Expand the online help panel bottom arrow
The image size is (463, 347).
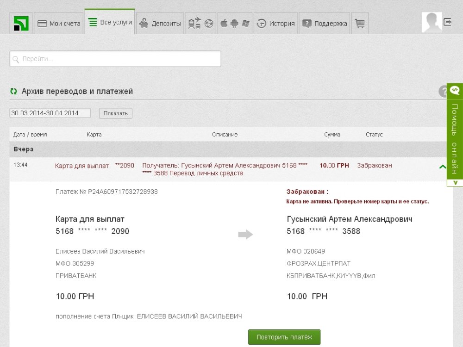click(455, 183)
